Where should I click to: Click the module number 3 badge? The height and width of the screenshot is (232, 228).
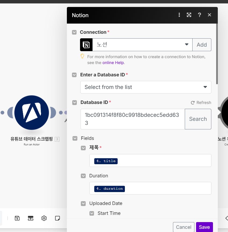(x=57, y=139)
